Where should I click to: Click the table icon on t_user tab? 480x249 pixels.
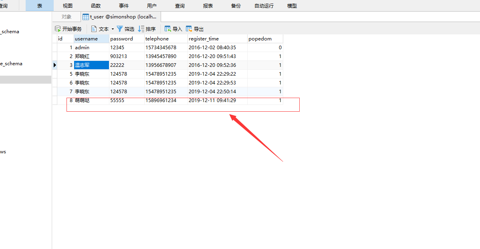tap(86, 17)
